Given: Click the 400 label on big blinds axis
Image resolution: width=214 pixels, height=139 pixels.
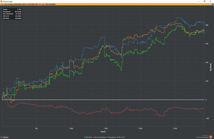Looking at the screenshot, I should click(x=207, y=63).
